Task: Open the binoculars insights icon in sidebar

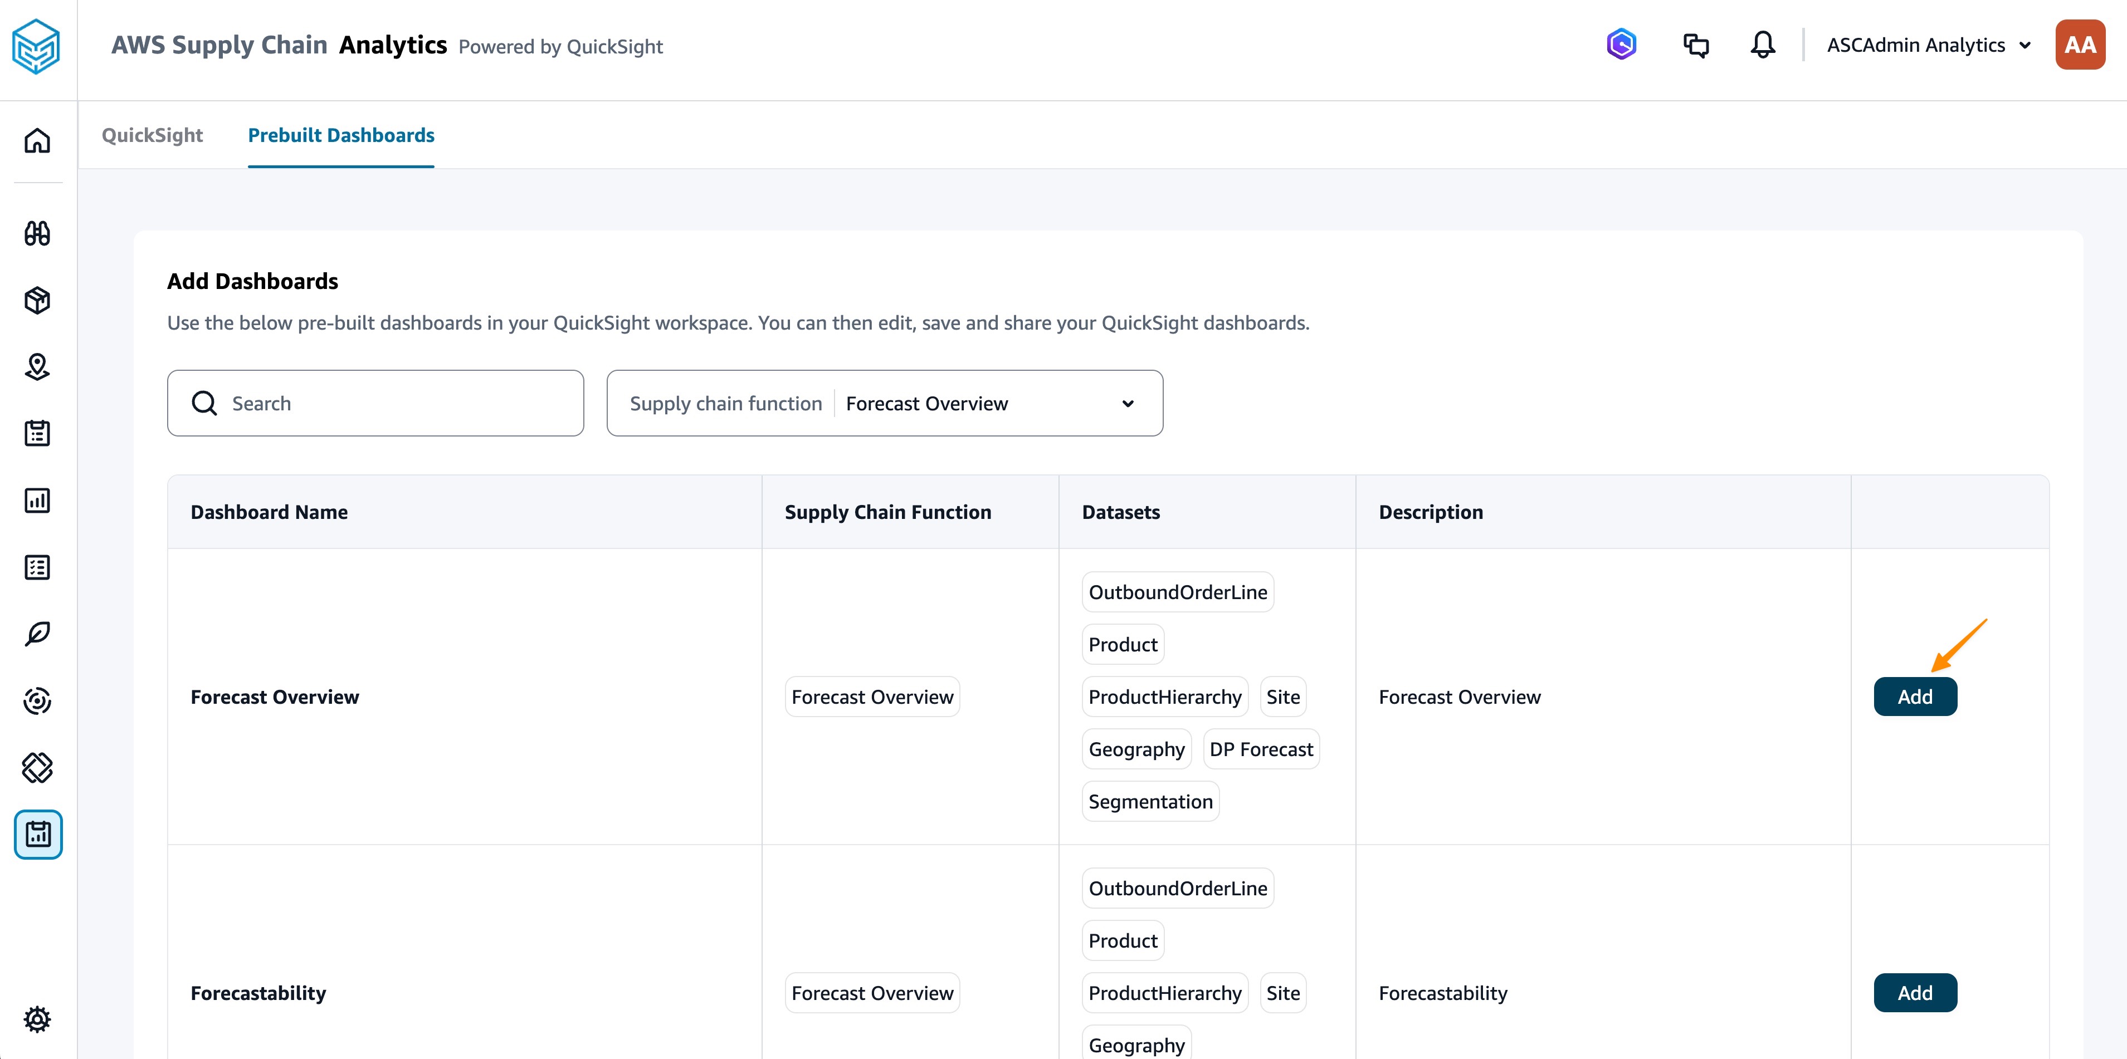Action: pos(37,234)
